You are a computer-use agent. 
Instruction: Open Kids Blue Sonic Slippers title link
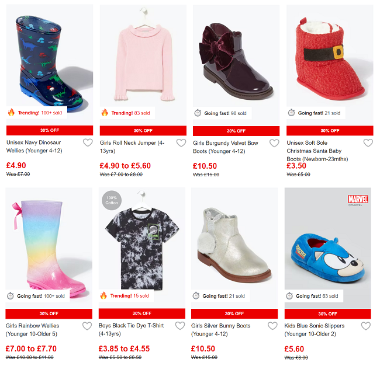315,330
